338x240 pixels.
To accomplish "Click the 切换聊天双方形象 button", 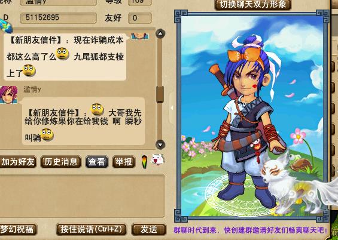I will (253, 5).
